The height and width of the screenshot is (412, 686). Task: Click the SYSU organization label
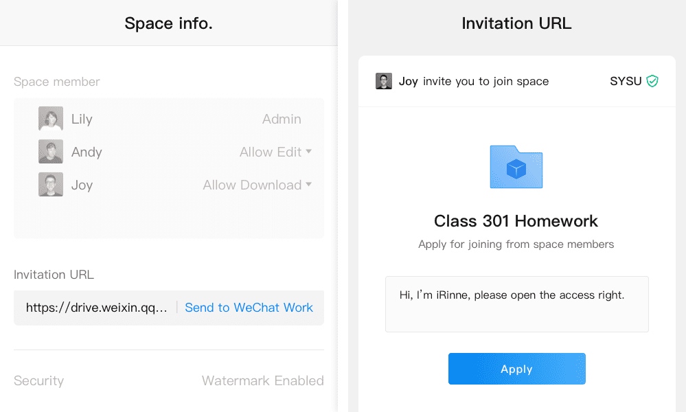pyautogui.click(x=626, y=81)
